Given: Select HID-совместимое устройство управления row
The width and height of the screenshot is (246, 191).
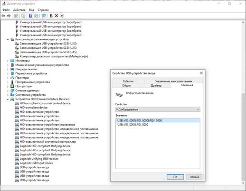Looking at the screenshot, I should pyautogui.click(x=47, y=125).
